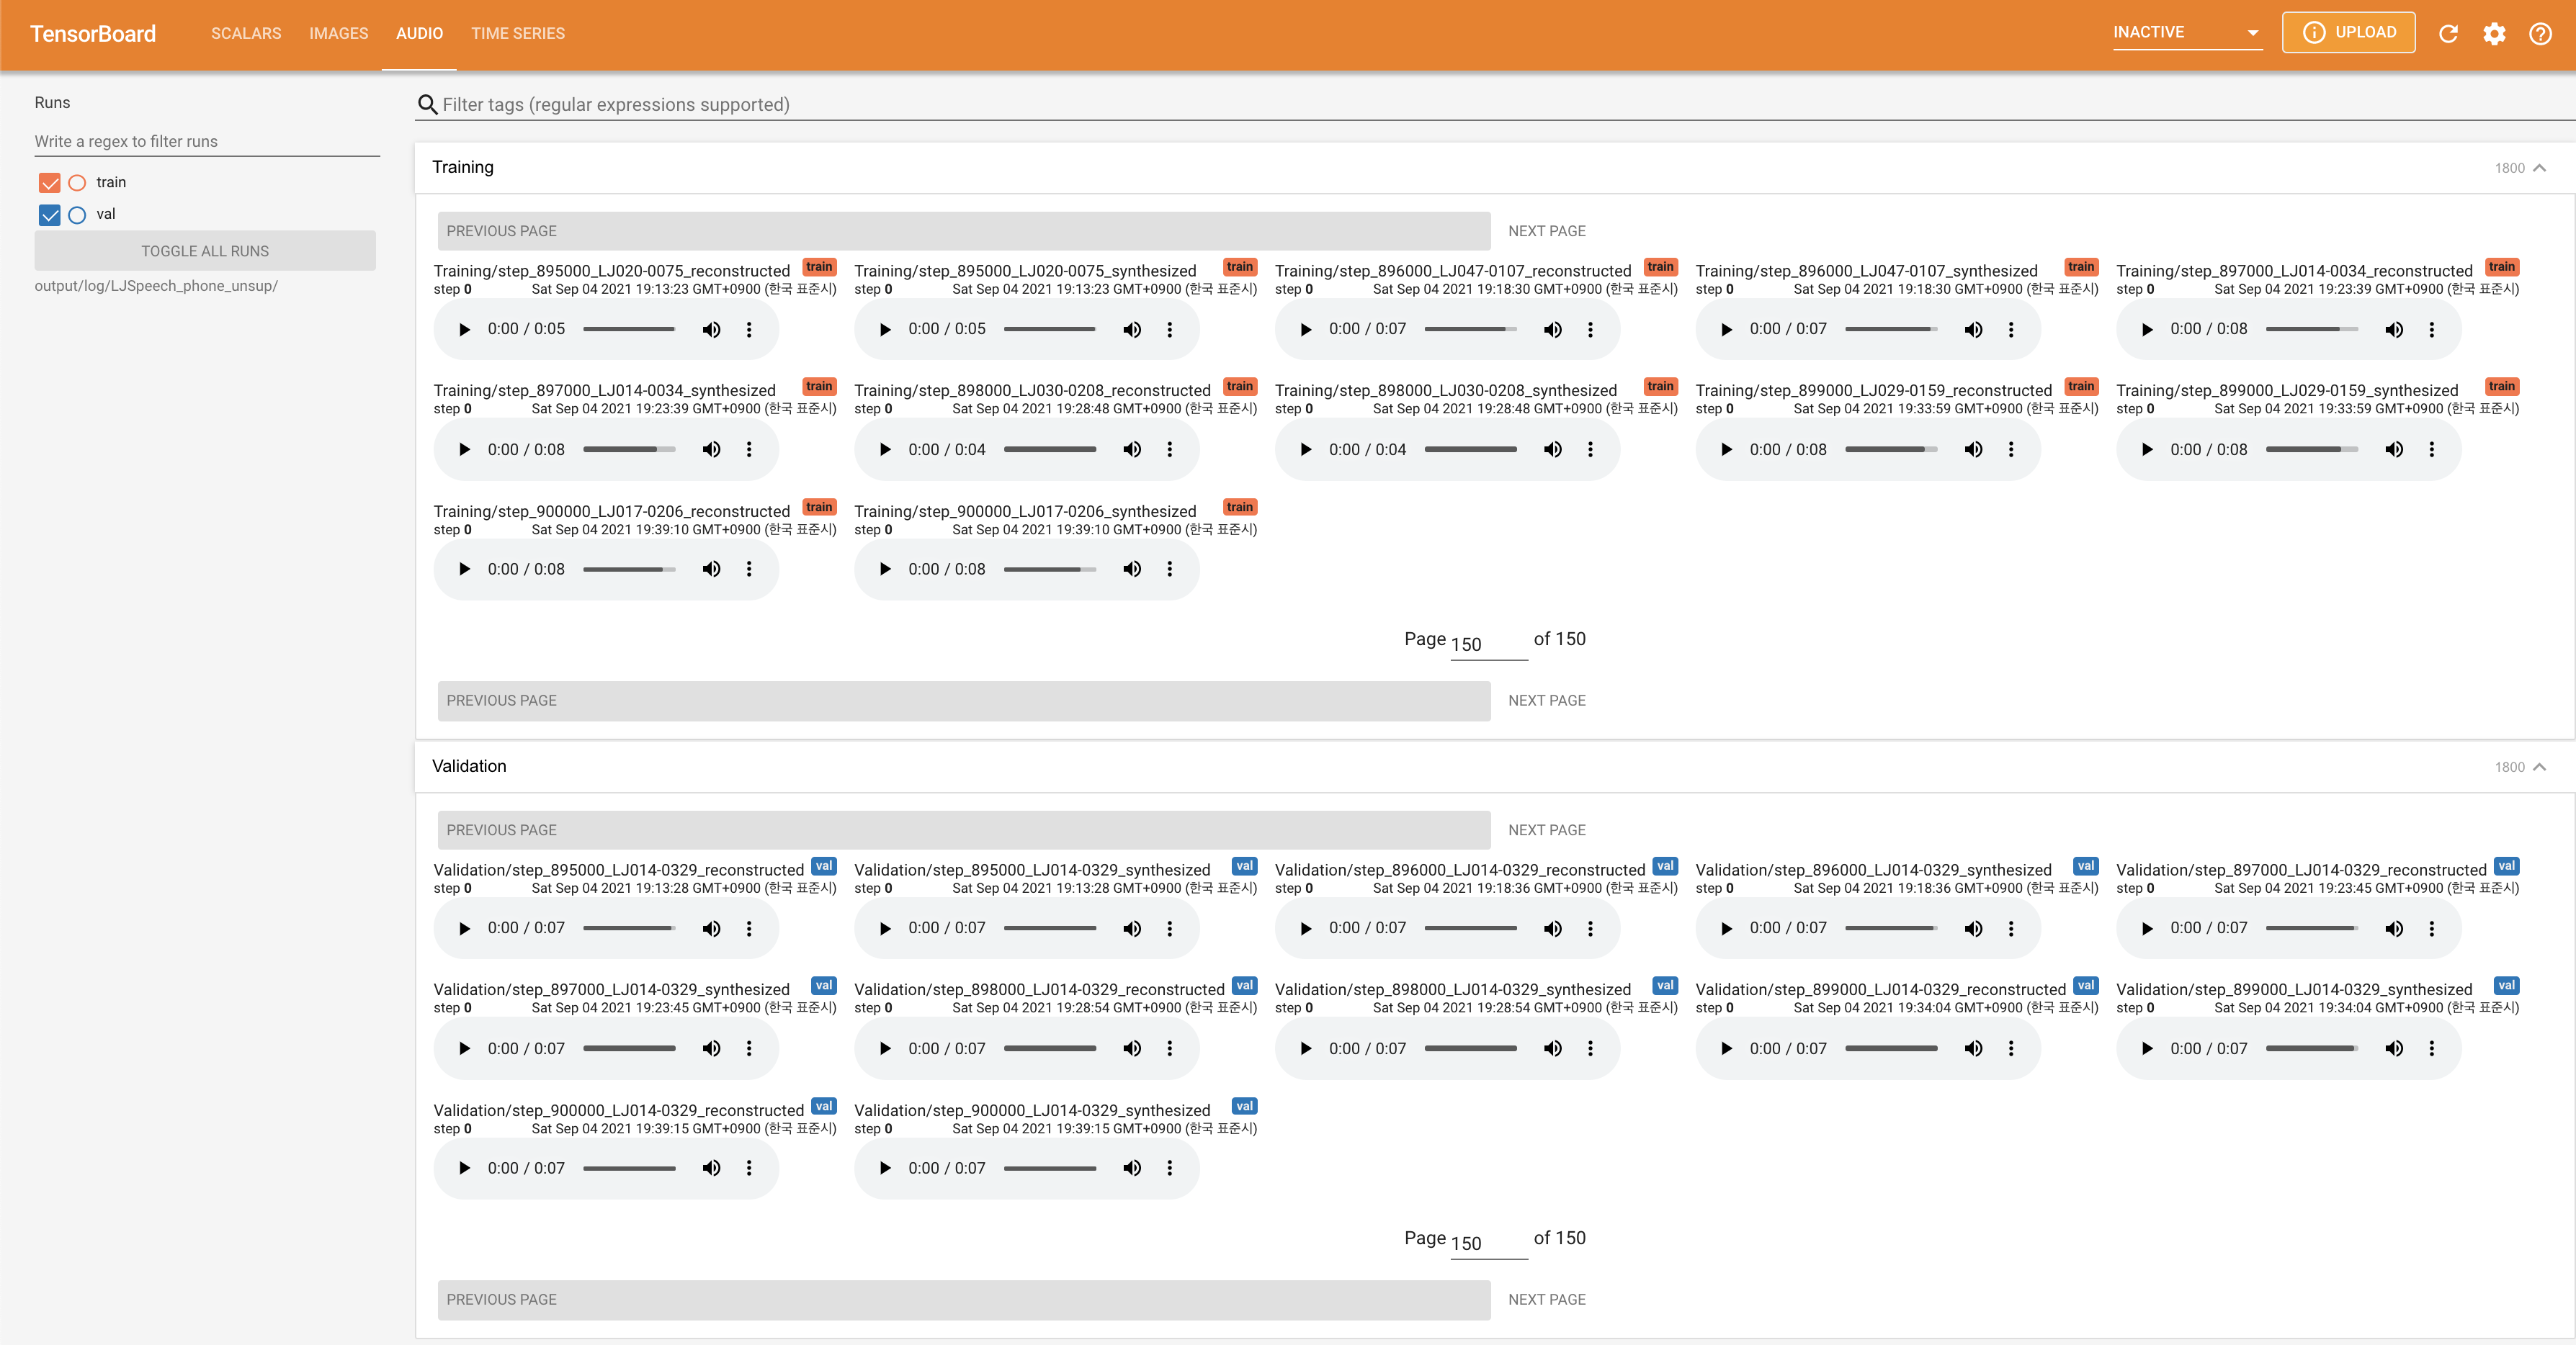
Task: Play the step_895000_LJ020-0075_reconstructed training audio
Action: tap(464, 330)
